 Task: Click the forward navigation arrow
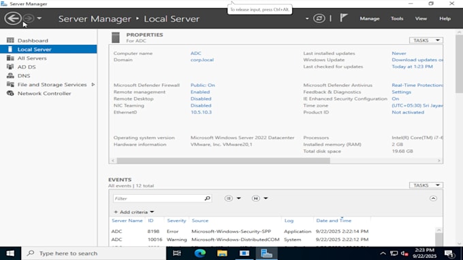pyautogui.click(x=29, y=18)
